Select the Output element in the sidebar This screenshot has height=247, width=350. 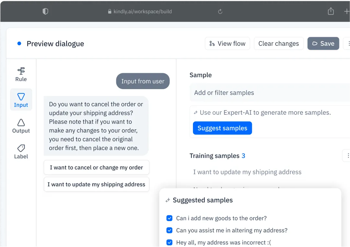(21, 125)
